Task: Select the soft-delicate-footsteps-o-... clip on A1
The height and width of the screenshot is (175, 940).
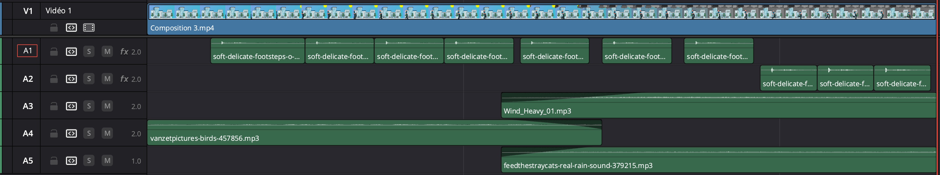Action: click(x=258, y=51)
